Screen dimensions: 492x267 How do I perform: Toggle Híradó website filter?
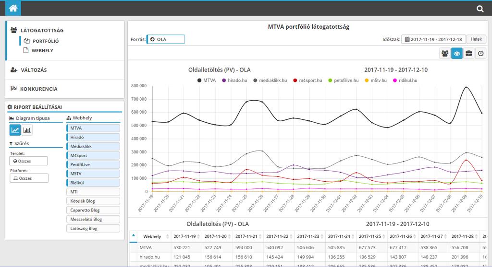point(93,137)
